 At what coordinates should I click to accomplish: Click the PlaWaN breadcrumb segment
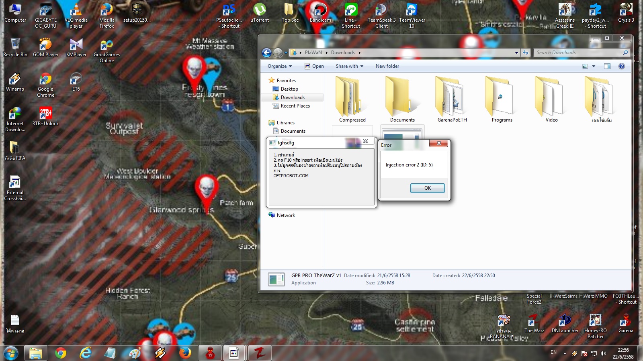point(313,53)
